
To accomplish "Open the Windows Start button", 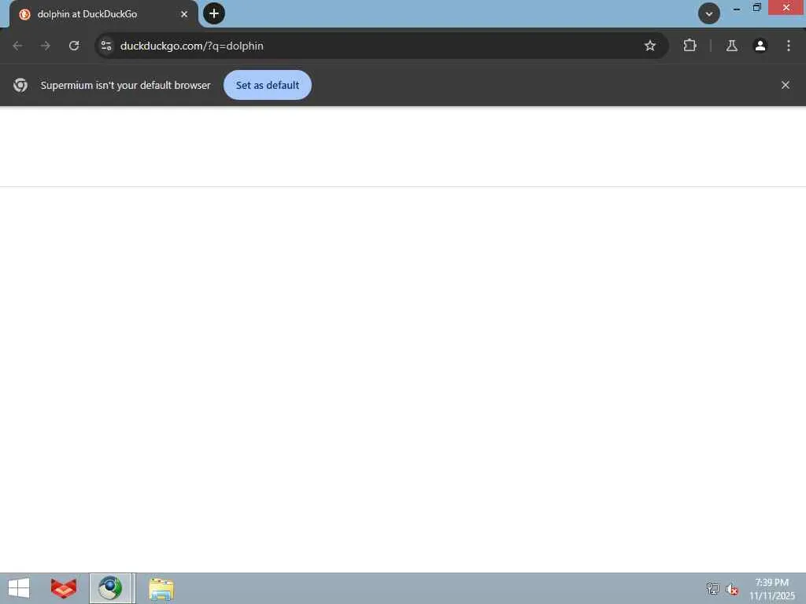I will 19,588.
